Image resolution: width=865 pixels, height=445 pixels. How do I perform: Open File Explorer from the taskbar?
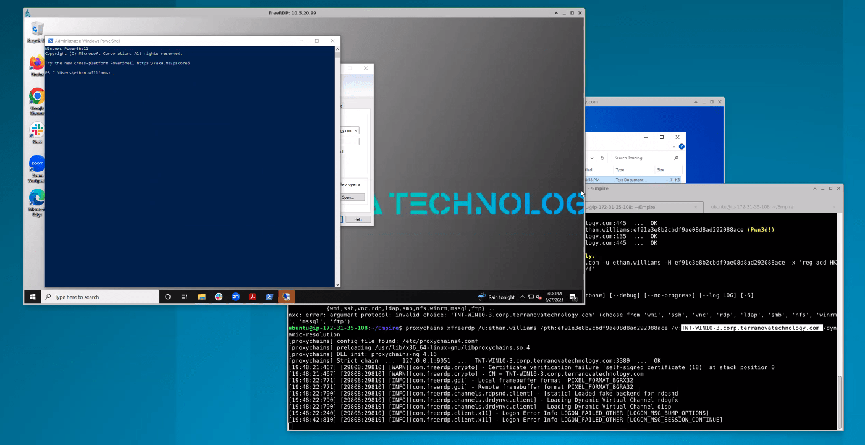coord(201,297)
